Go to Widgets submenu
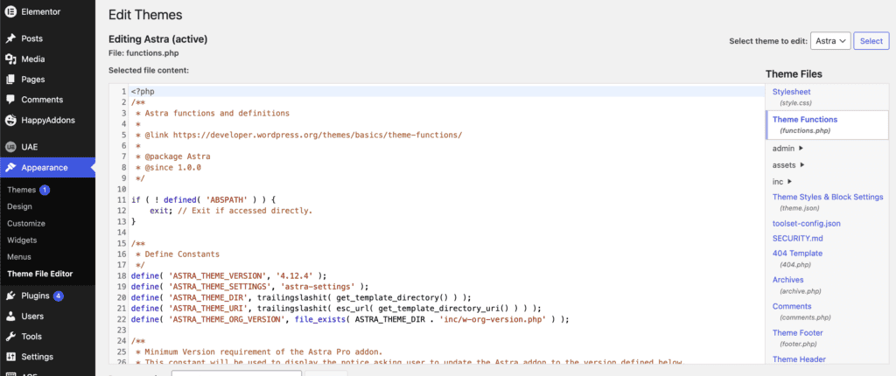This screenshot has height=376, width=896. coord(22,240)
